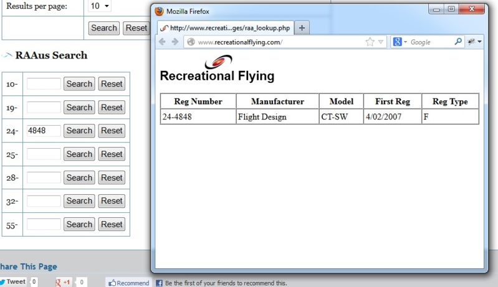
Task: Click Search in the 10- row
Action: pyautogui.click(x=79, y=83)
